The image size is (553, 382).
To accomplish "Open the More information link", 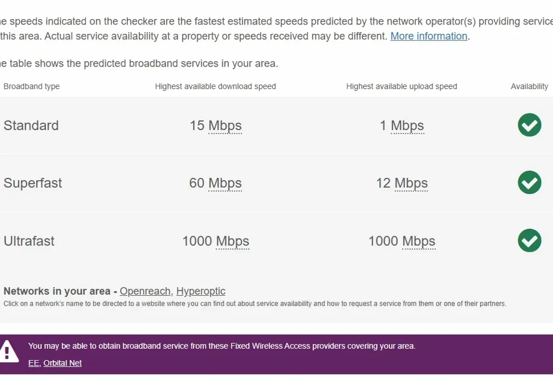I will (x=428, y=36).
